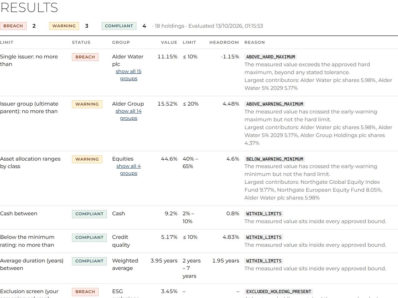Select the WARNING status on Issuer group row

pyautogui.click(x=87, y=104)
